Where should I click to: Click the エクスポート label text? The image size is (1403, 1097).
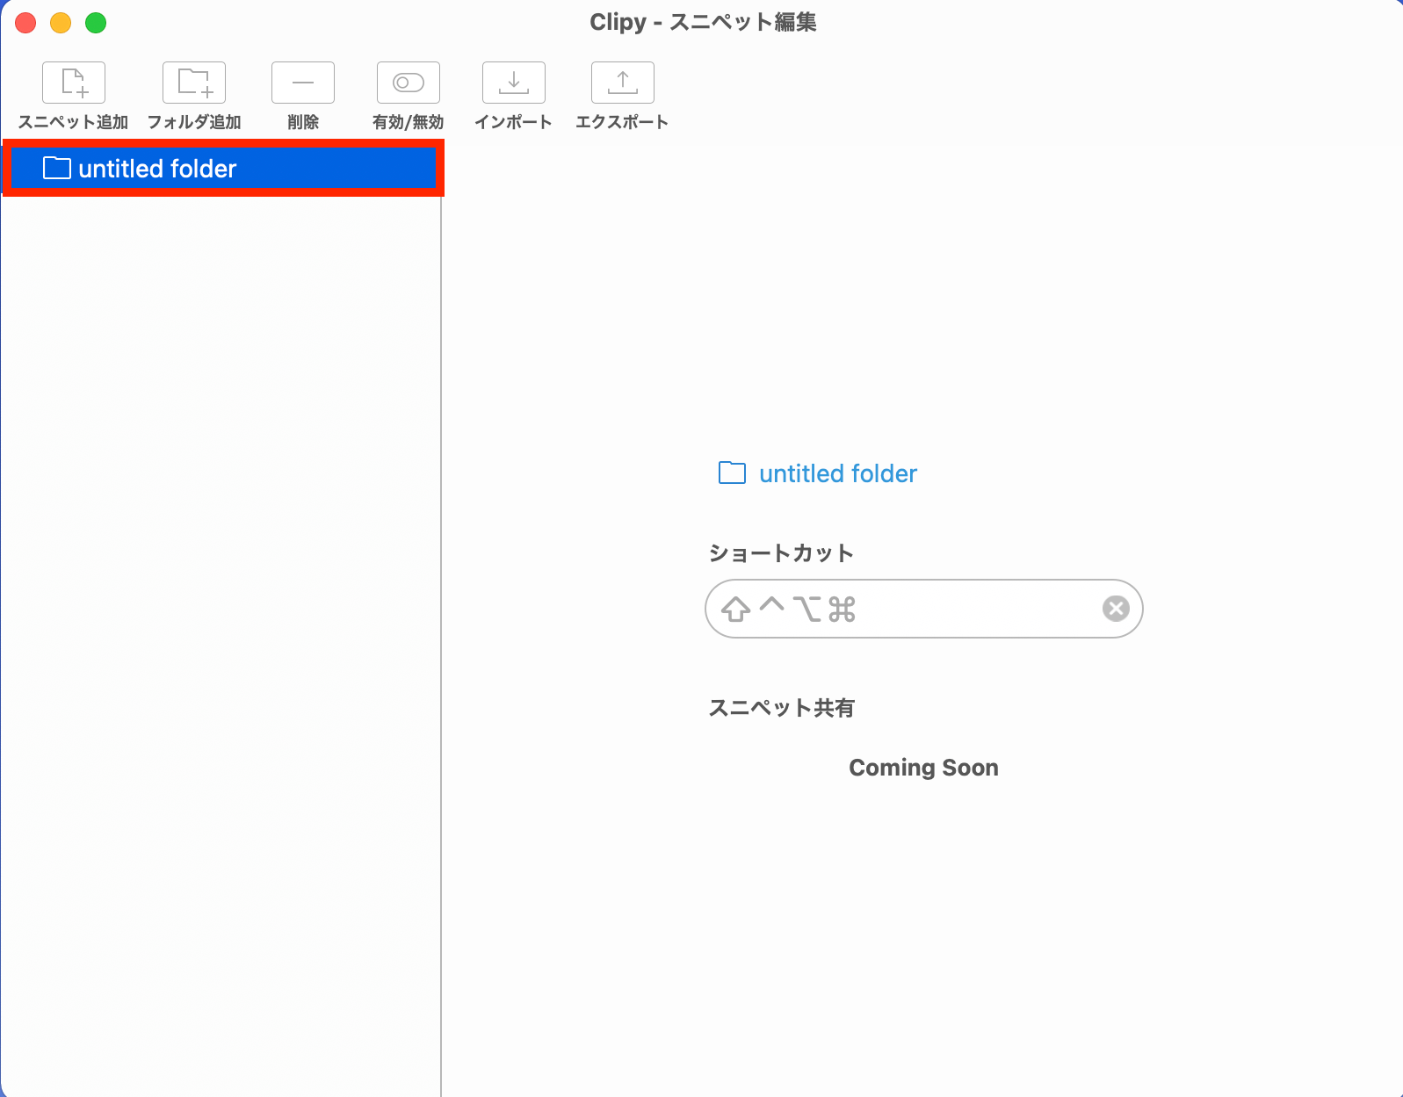coord(622,122)
